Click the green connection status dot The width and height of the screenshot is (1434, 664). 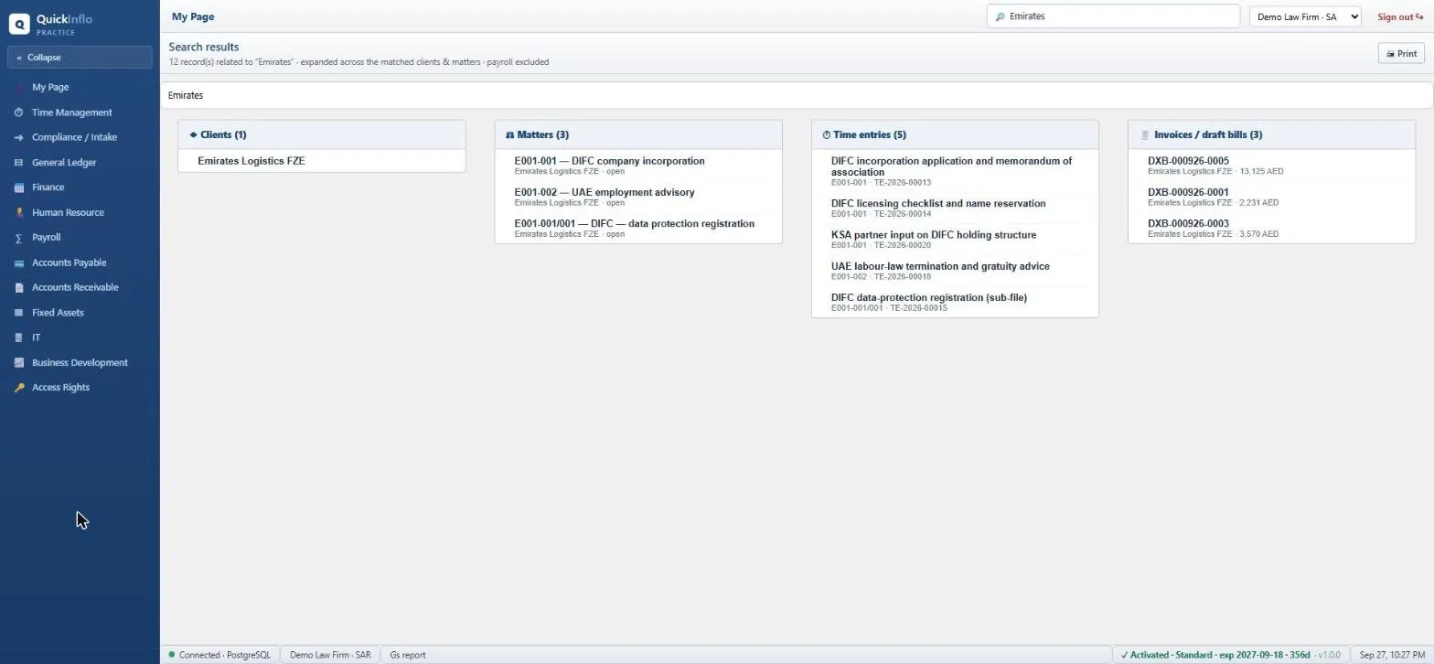pyautogui.click(x=172, y=655)
